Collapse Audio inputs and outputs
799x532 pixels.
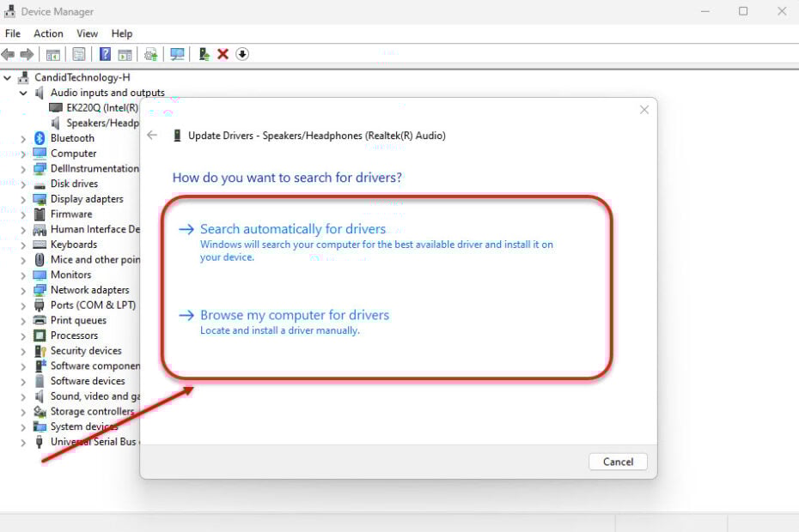point(23,92)
